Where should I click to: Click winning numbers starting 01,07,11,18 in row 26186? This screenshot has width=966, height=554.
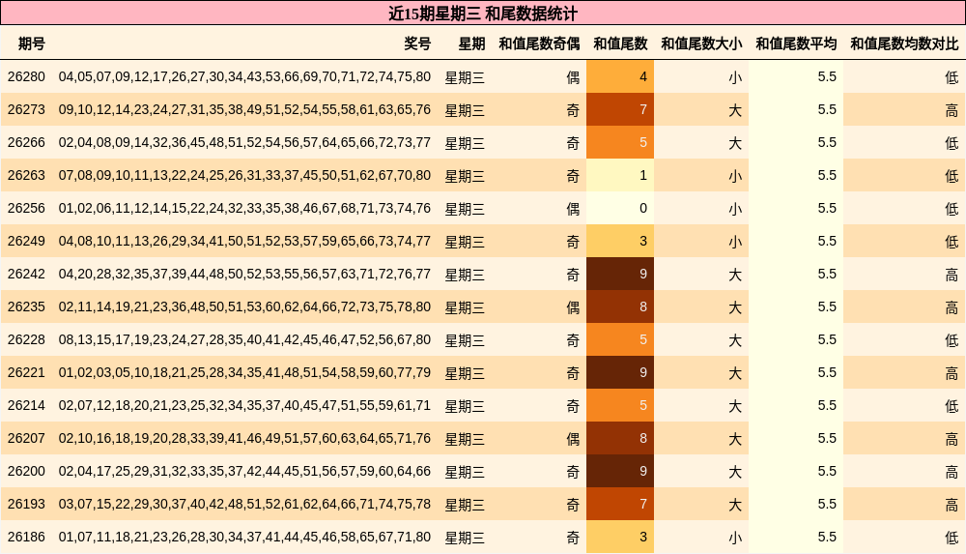[x=244, y=537]
